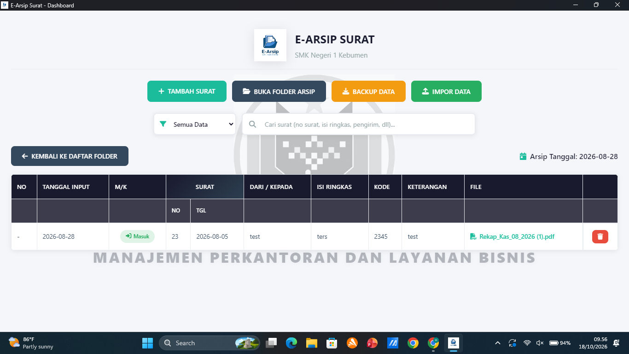Click the kode value 2345
Image resolution: width=629 pixels, height=354 pixels.
point(381,236)
